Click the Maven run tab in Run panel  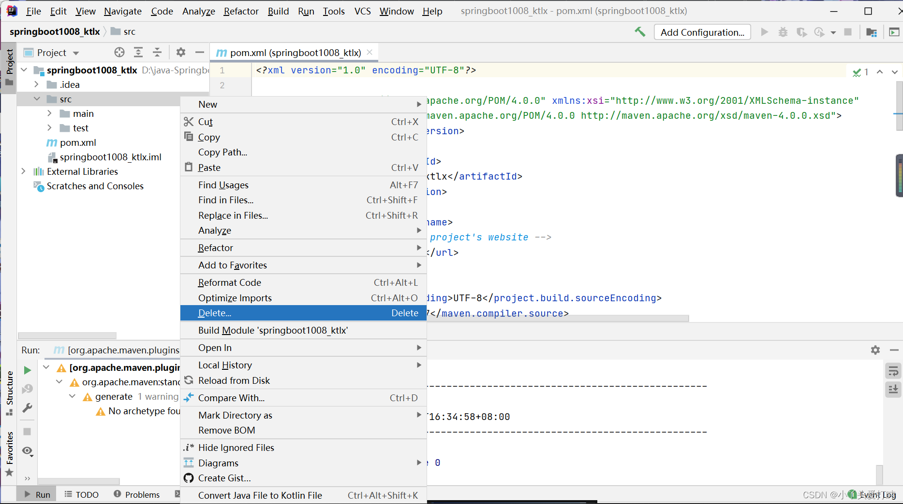pyautogui.click(x=116, y=350)
